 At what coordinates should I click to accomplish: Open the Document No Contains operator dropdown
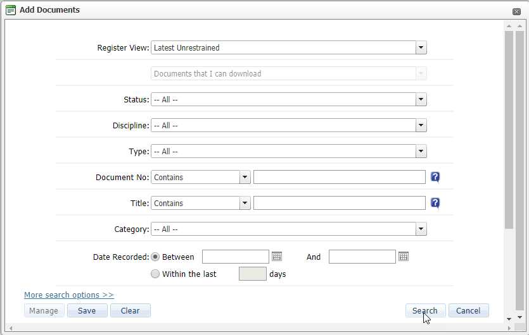[245, 177]
